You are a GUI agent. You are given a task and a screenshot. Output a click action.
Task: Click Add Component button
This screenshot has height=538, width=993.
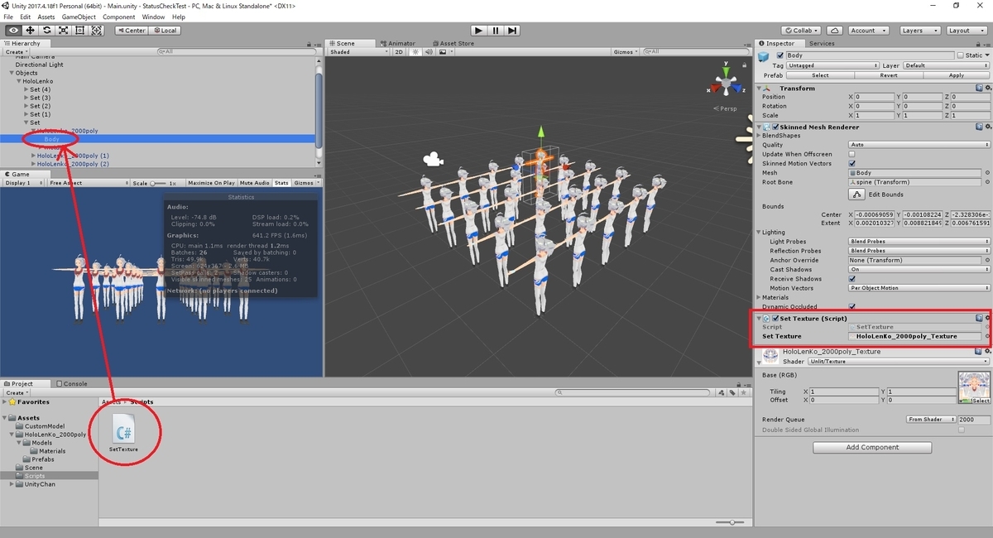coord(872,447)
